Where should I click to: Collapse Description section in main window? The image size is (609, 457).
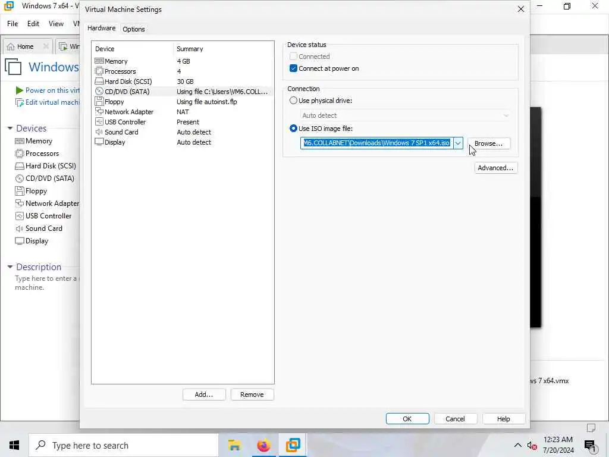coord(10,267)
